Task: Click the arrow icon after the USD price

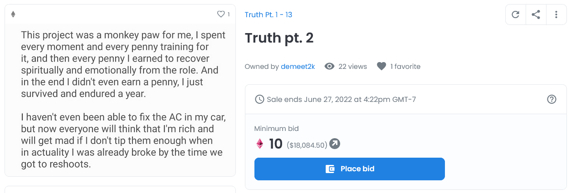Action: pos(335,144)
